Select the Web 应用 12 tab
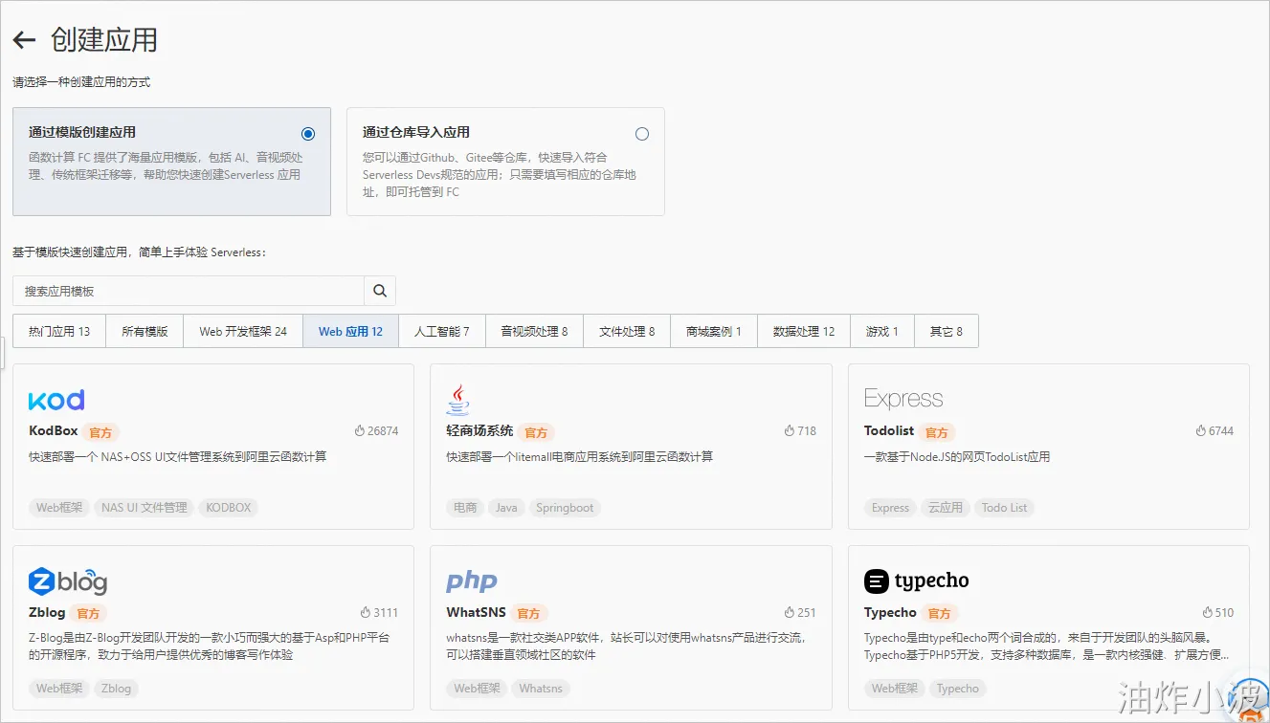1270x723 pixels. point(350,332)
